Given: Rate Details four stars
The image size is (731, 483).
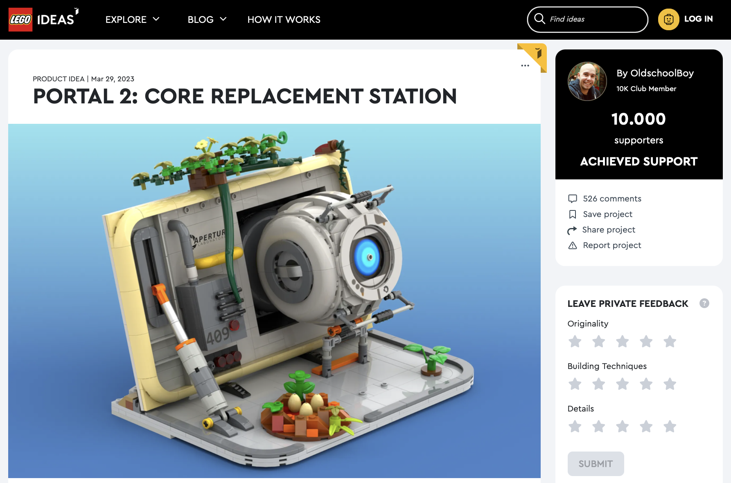Looking at the screenshot, I should (646, 426).
